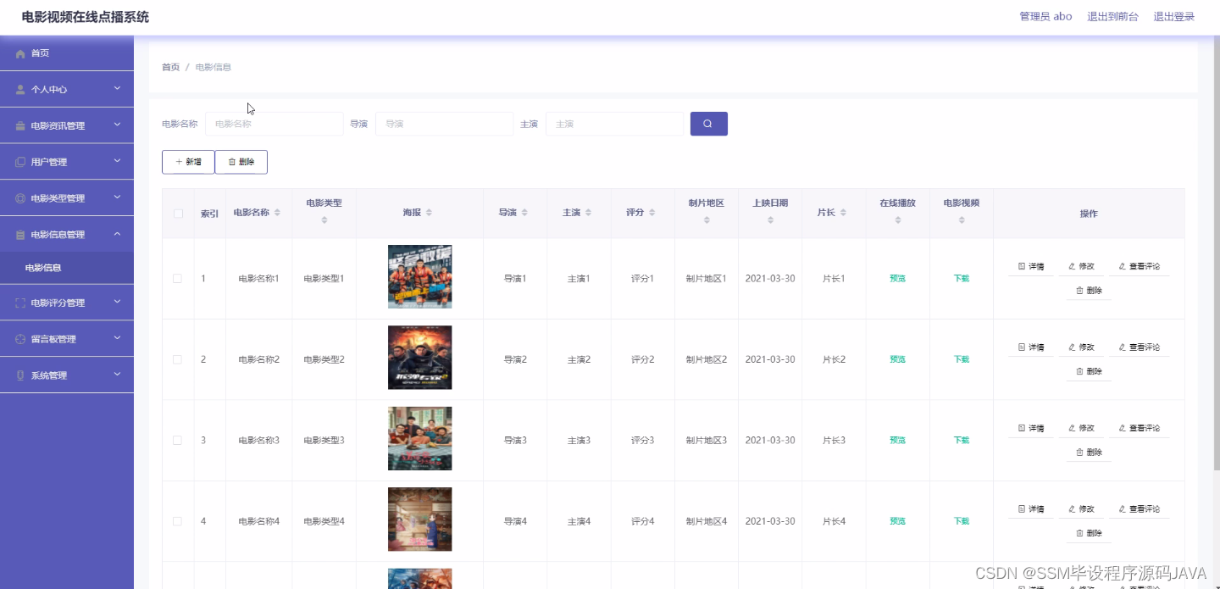Screen dimensions: 1220x589
Task: Toggle the select-all checkbox in table header
Action: click(177, 214)
